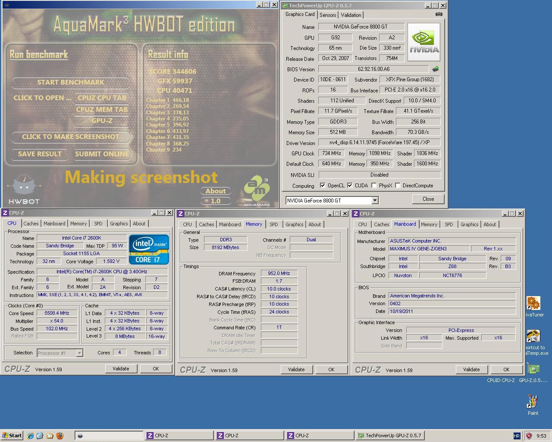Click the Close button in GPU-Z

click(x=428, y=199)
